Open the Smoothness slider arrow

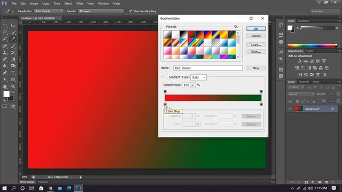[x=193, y=85]
